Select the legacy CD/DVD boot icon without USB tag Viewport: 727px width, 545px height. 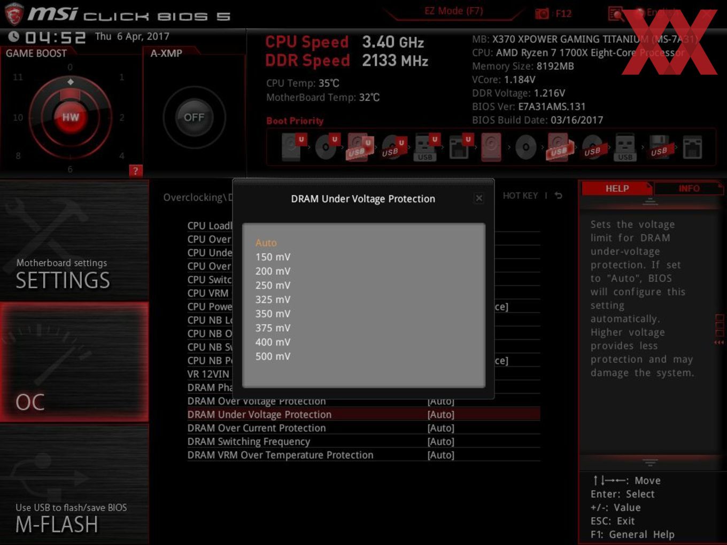(x=525, y=147)
